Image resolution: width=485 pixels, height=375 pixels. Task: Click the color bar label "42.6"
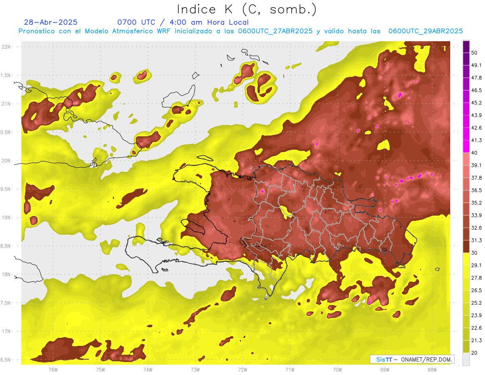tap(477, 128)
